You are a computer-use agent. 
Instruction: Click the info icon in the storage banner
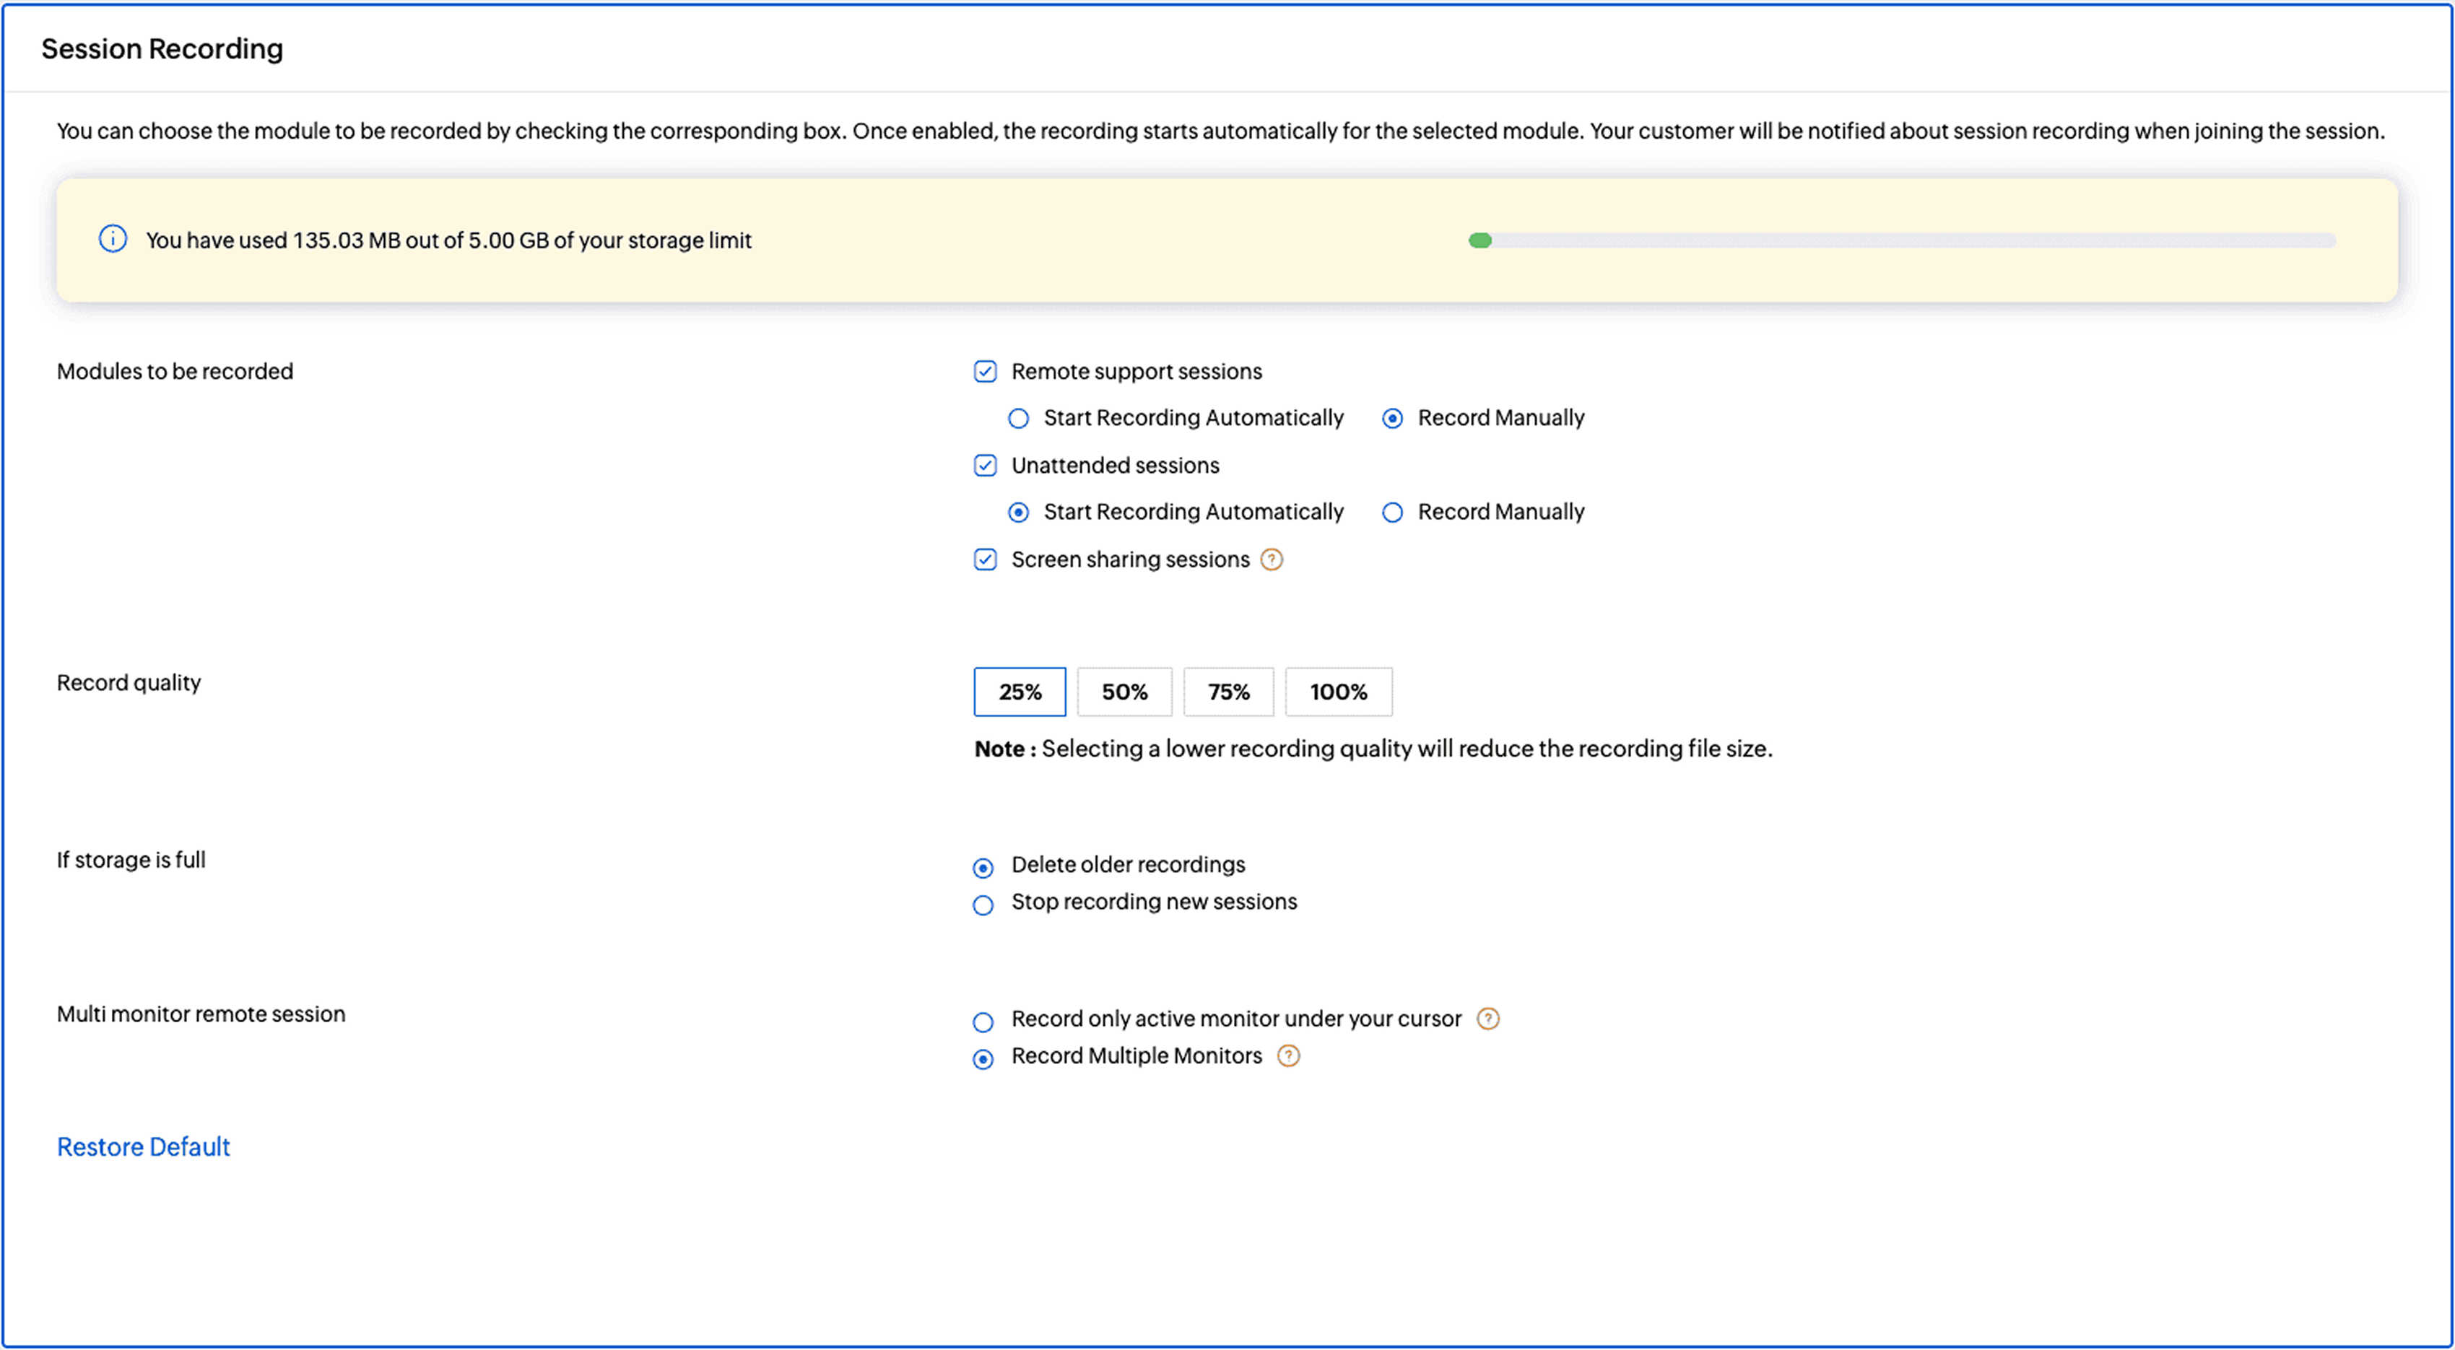pyautogui.click(x=111, y=239)
